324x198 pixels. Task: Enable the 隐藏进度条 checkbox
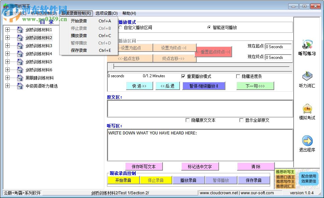(x=238, y=76)
